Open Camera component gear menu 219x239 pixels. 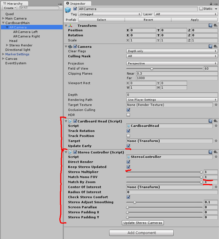215,46
